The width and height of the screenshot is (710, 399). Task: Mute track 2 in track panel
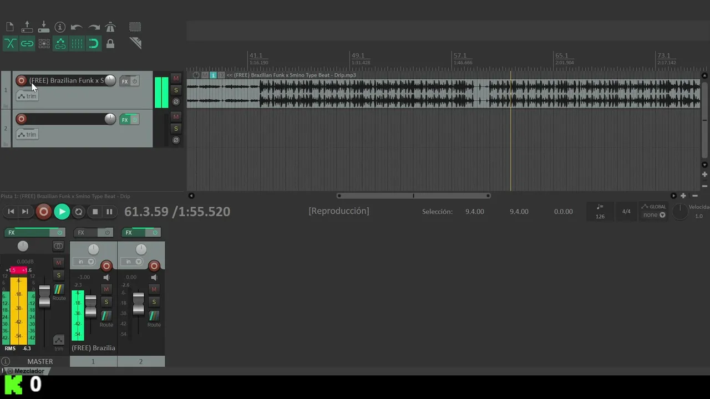click(x=176, y=116)
